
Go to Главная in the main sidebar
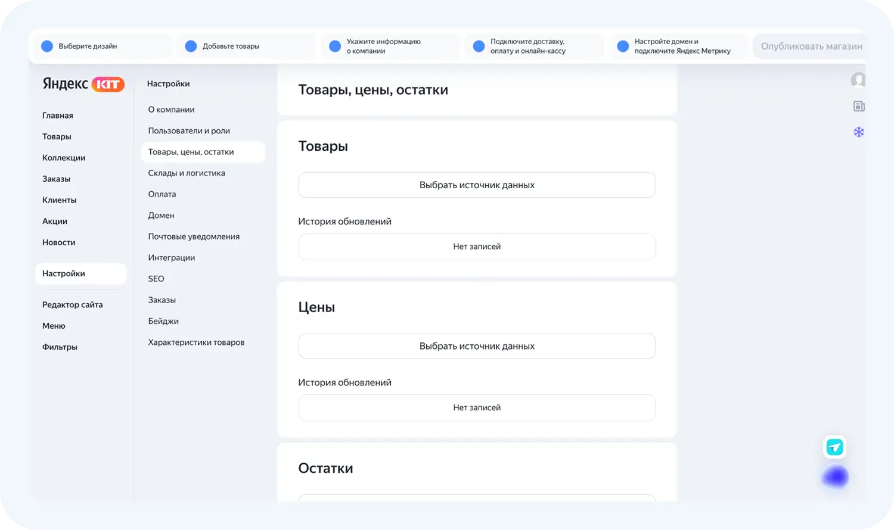(58, 116)
